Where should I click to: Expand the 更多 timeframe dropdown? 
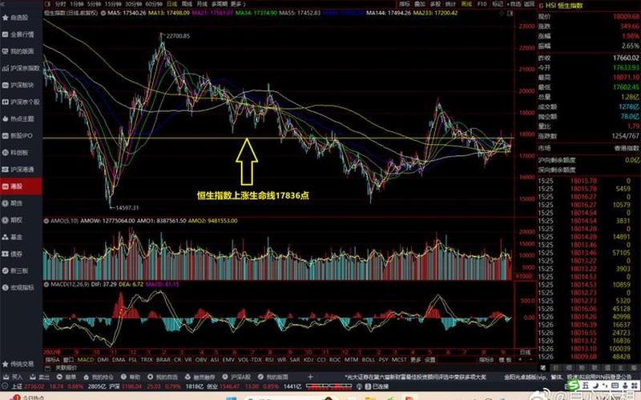point(236,5)
